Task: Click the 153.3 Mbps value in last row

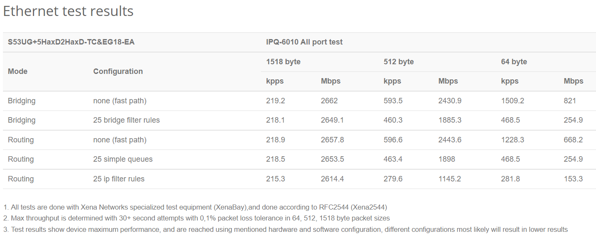Action: pos(573,179)
